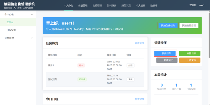Image resolution: width=210 pixels, height=105 pixels.
Task: Expand the 公墓管理 sidebar group arrow
Action: tap(32, 38)
